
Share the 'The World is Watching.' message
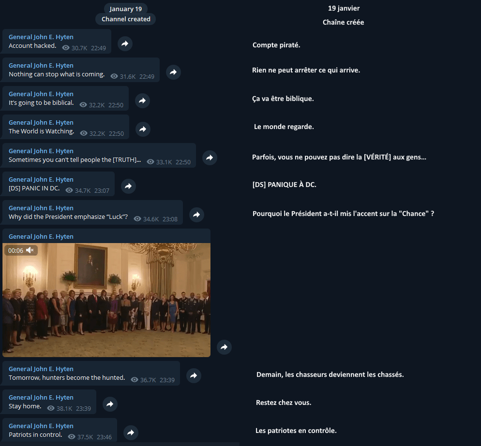[143, 129]
